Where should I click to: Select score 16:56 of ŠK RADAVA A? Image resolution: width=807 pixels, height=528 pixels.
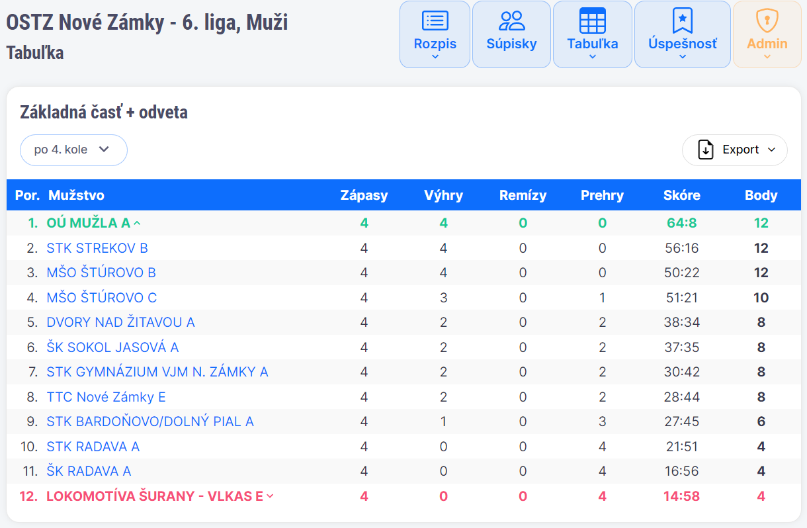point(682,471)
